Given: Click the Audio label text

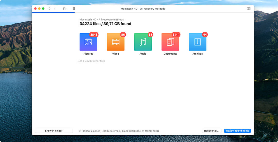Looking at the screenshot, I should click(x=143, y=54).
